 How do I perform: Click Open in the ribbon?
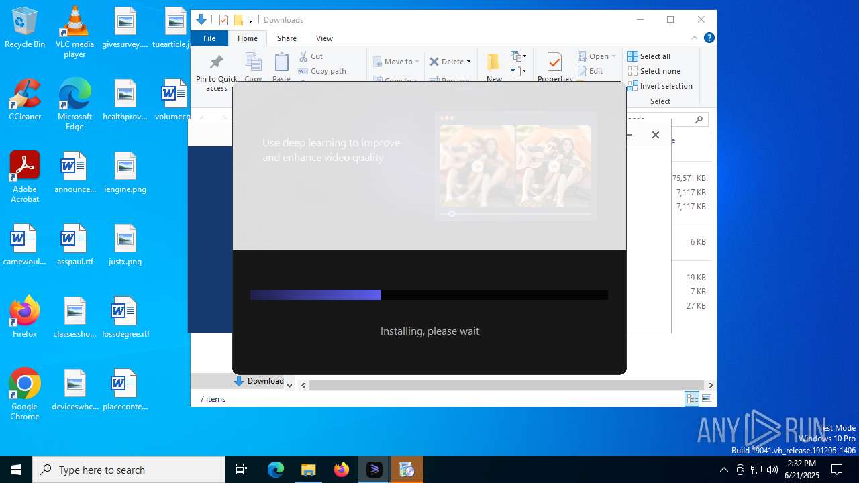pyautogui.click(x=593, y=56)
